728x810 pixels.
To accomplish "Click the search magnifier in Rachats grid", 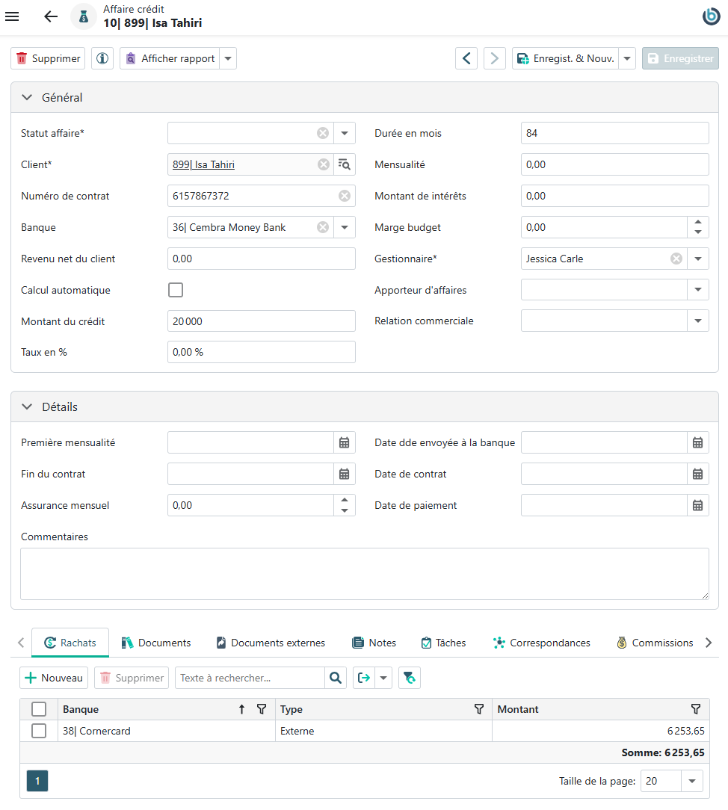I will pos(336,678).
